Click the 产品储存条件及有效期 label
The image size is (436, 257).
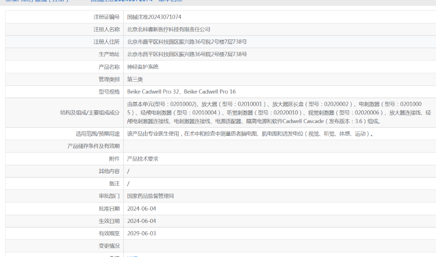coord(93,146)
